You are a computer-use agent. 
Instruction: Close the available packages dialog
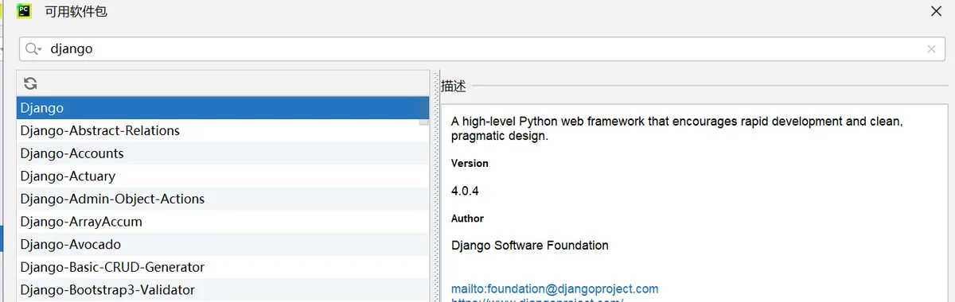click(x=936, y=11)
